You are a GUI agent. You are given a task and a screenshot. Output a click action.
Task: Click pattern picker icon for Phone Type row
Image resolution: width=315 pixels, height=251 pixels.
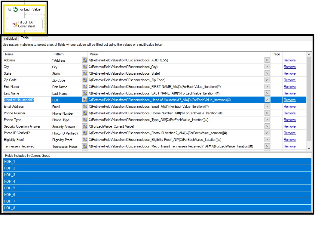[85, 120]
